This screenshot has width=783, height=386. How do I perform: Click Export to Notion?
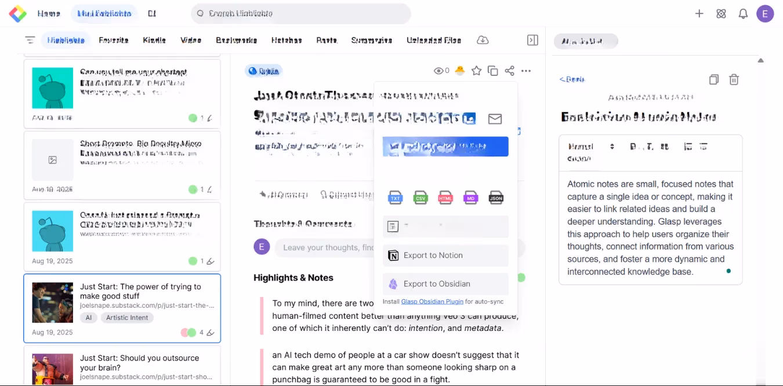(x=445, y=256)
